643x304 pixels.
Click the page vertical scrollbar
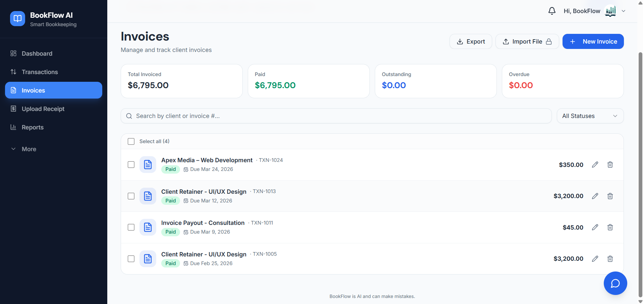640,174
